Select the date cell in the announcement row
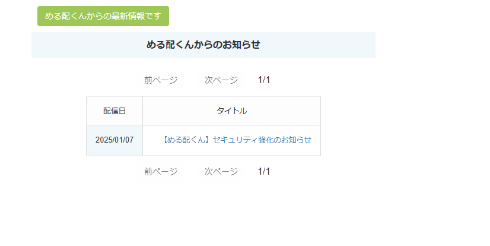This screenshot has width=490, height=246. click(x=114, y=140)
